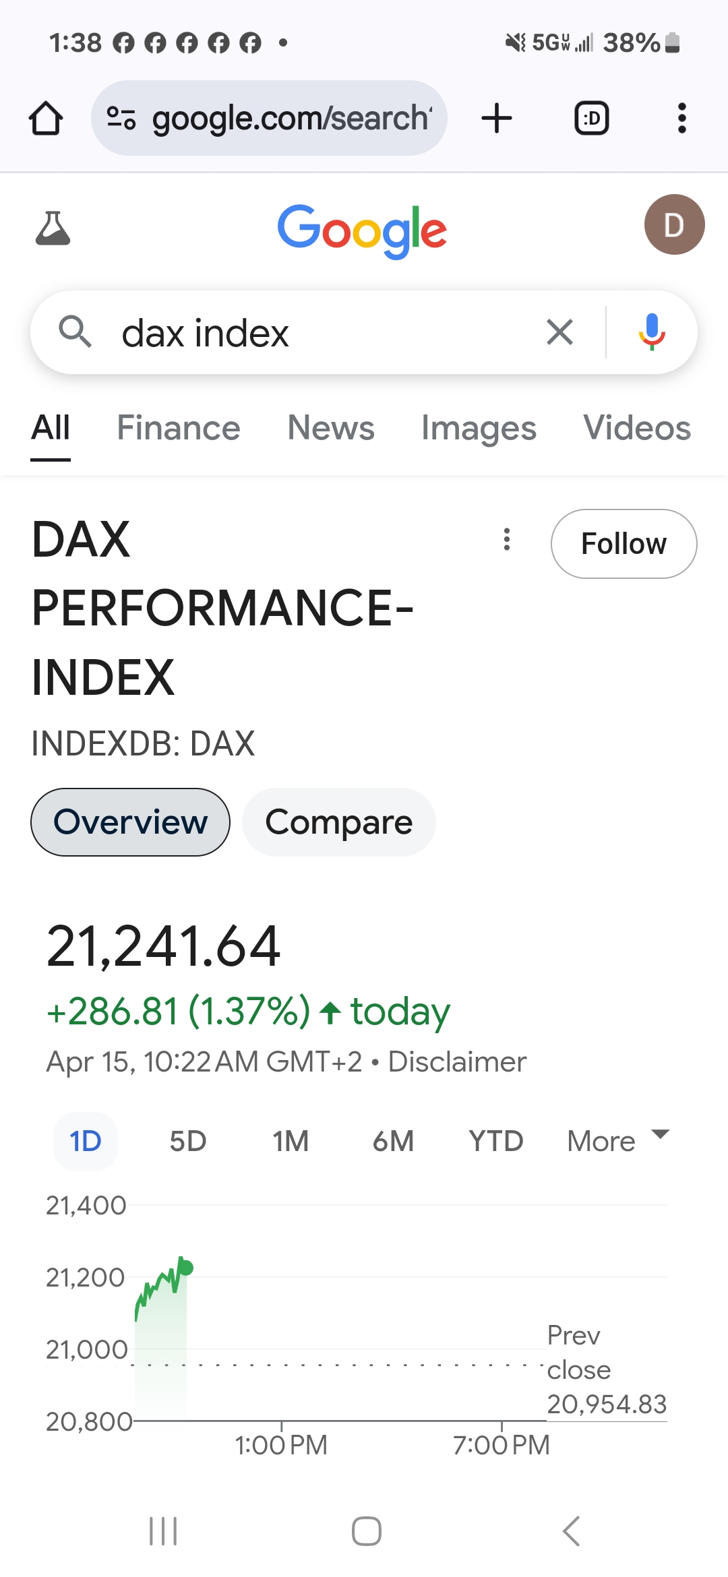The width and height of the screenshot is (728, 1577).
Task: Open Search Labs flask icon
Action: point(53,228)
